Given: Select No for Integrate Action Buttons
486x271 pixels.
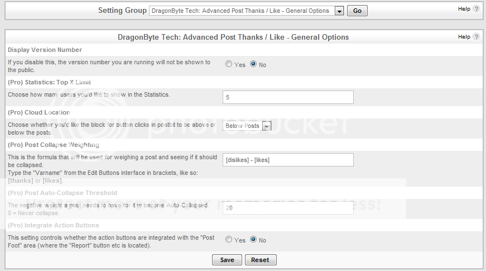Looking at the screenshot, I should coord(253,239).
